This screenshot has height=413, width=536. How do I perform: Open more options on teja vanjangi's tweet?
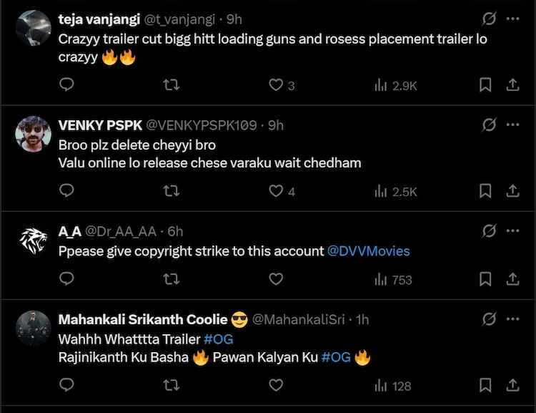(512, 19)
